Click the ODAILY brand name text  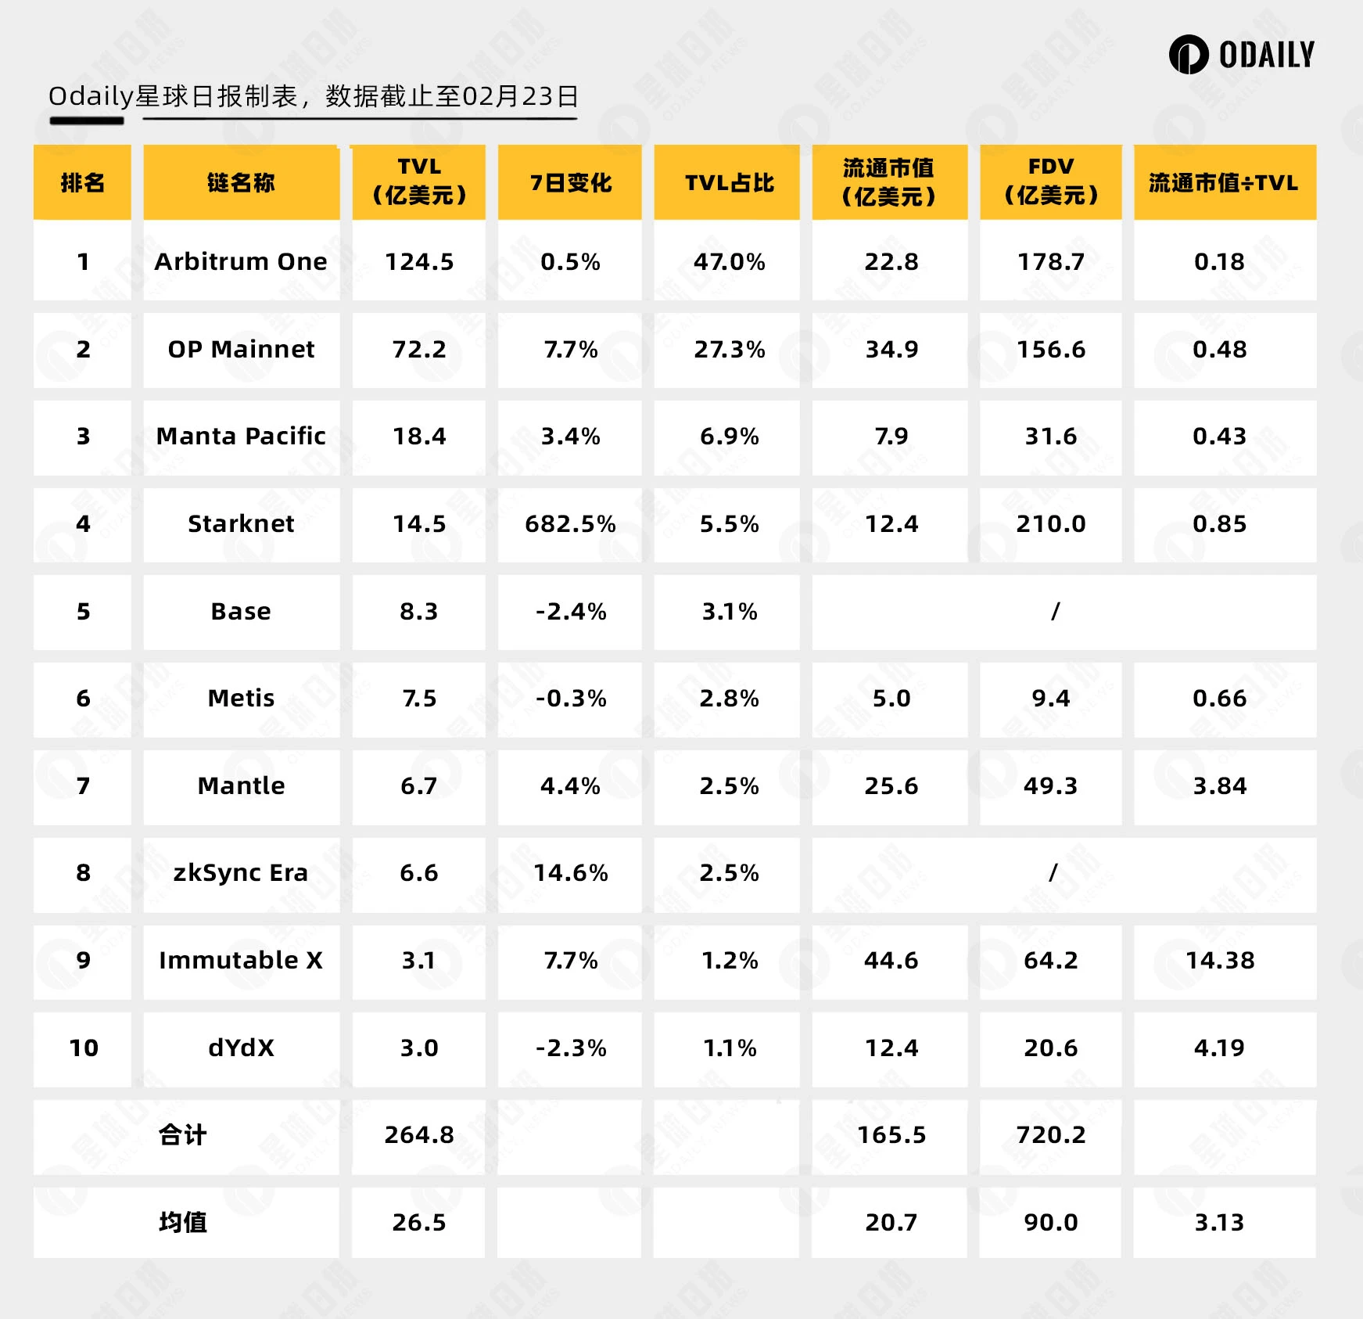tap(1267, 55)
